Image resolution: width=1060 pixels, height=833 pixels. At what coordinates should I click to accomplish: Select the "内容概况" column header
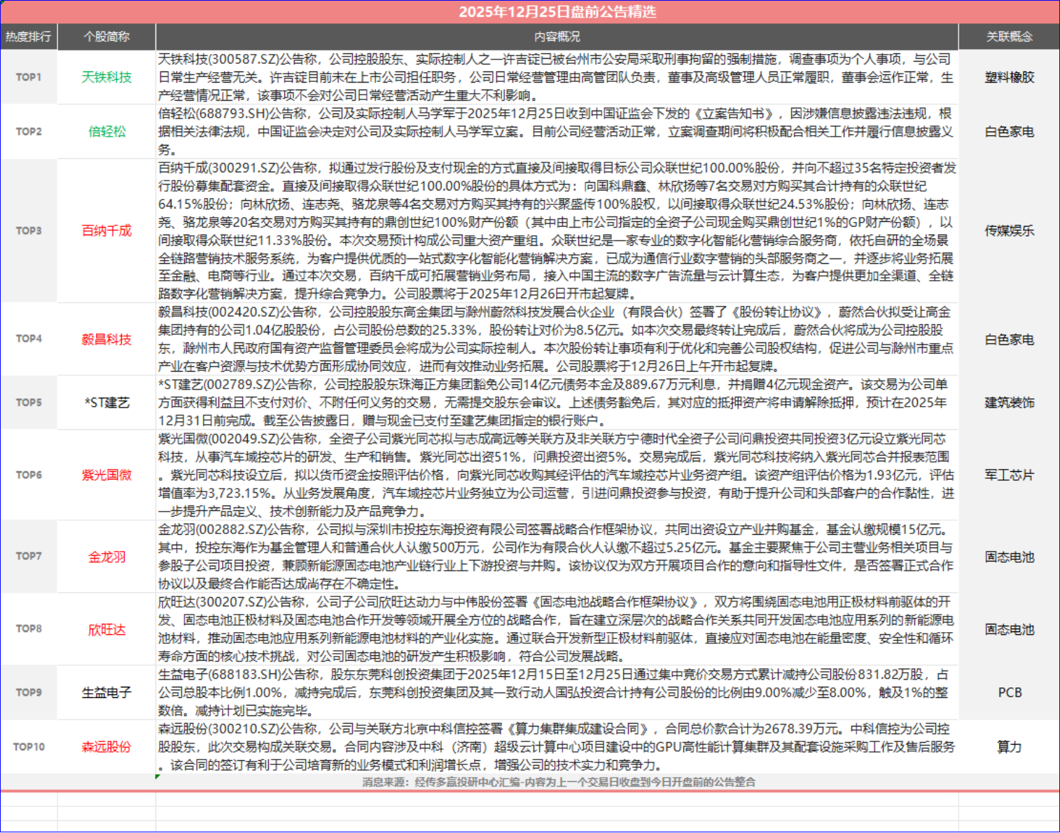coord(557,36)
